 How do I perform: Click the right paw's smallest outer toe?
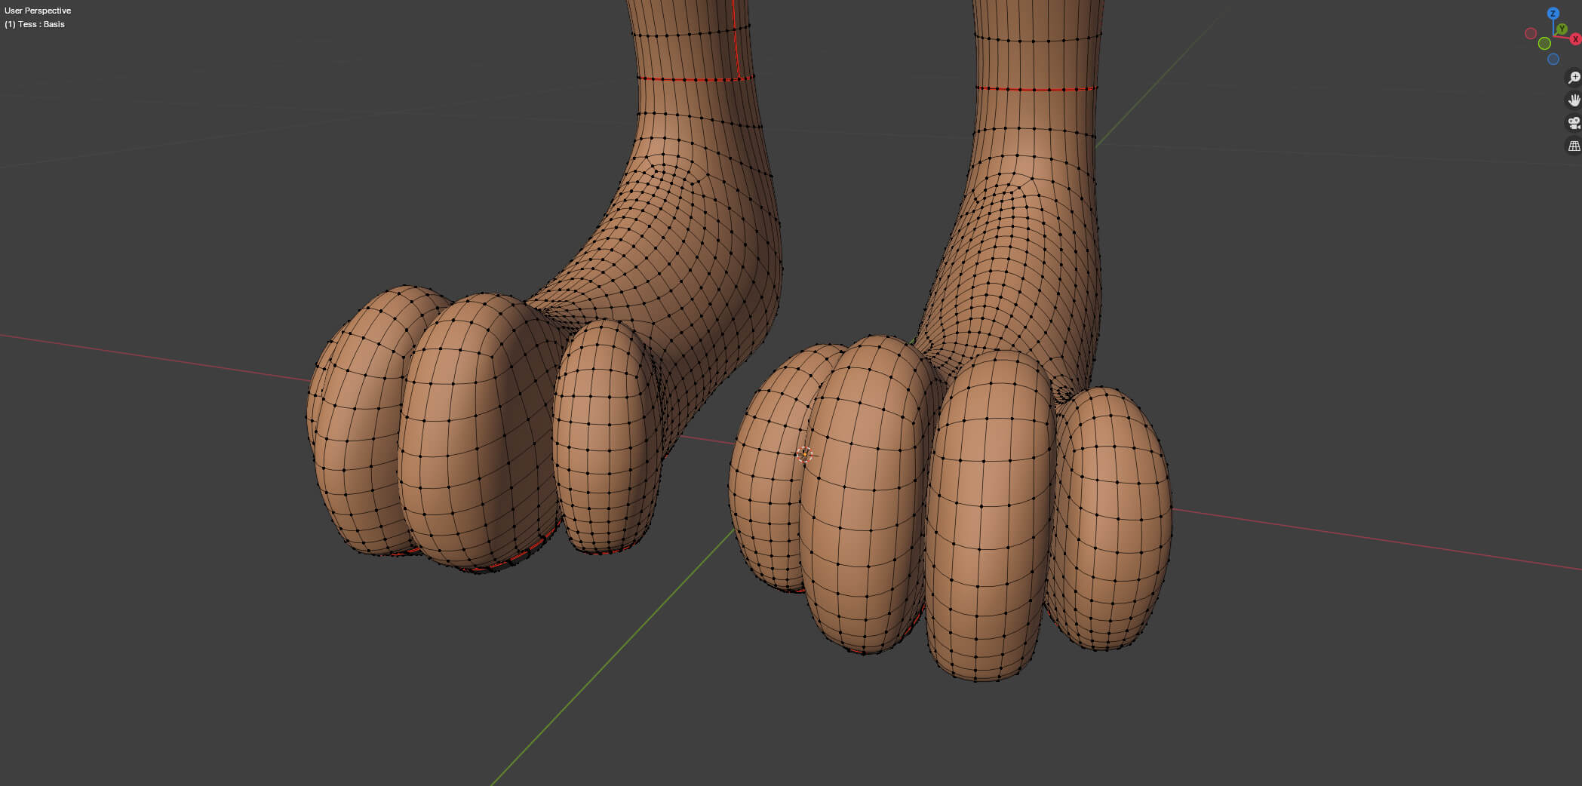point(1113,520)
